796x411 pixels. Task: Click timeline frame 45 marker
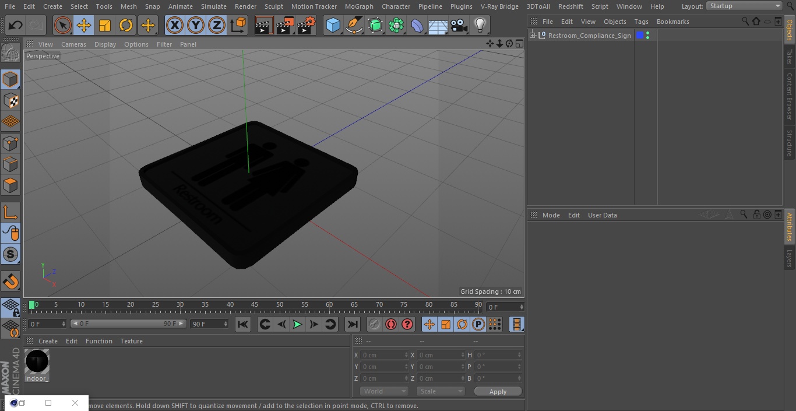click(x=255, y=304)
